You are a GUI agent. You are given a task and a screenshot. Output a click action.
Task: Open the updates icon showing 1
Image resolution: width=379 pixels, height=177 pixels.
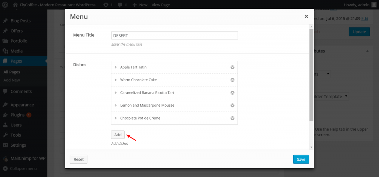tap(105, 4)
